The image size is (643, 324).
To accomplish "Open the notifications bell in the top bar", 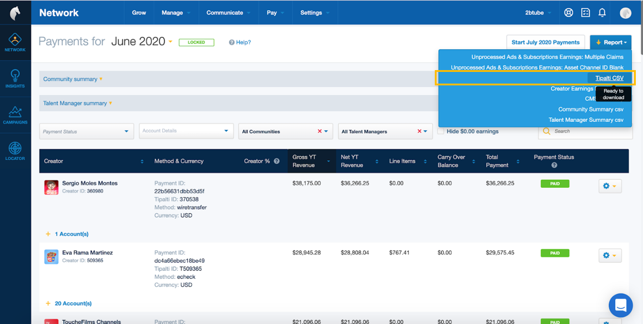I will 602,13.
